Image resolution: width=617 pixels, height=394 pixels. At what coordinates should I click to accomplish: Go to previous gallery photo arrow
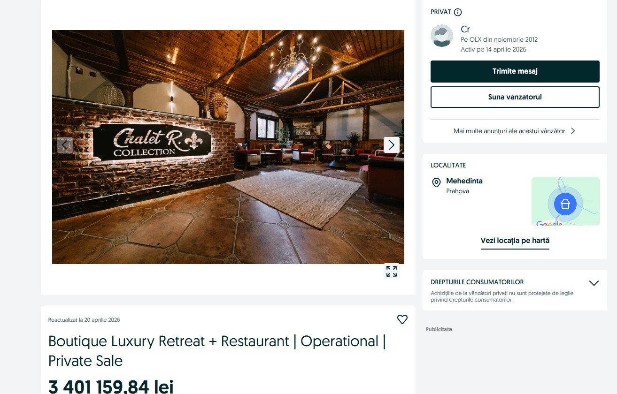[65, 145]
